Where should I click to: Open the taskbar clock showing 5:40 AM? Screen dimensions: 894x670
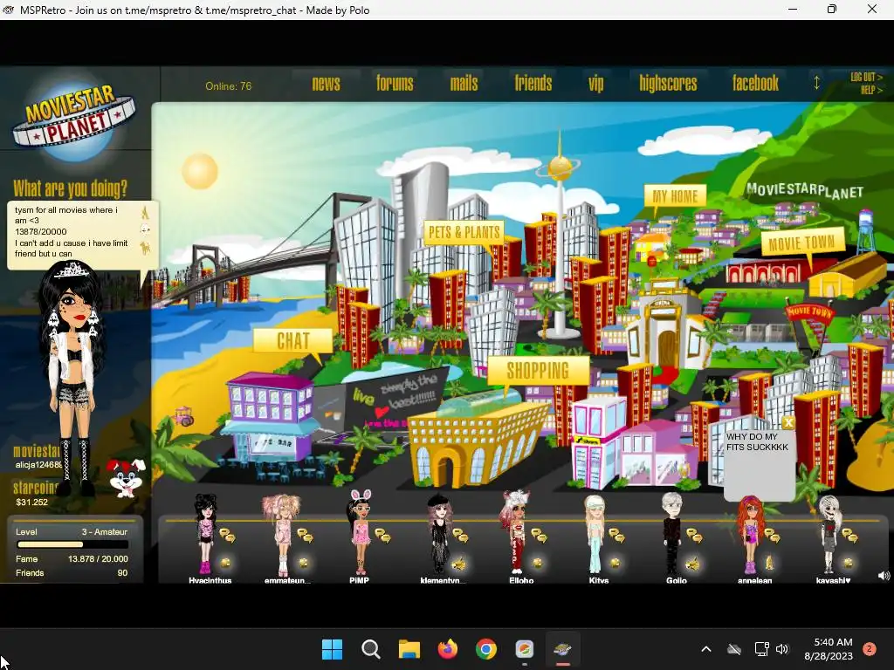829,649
